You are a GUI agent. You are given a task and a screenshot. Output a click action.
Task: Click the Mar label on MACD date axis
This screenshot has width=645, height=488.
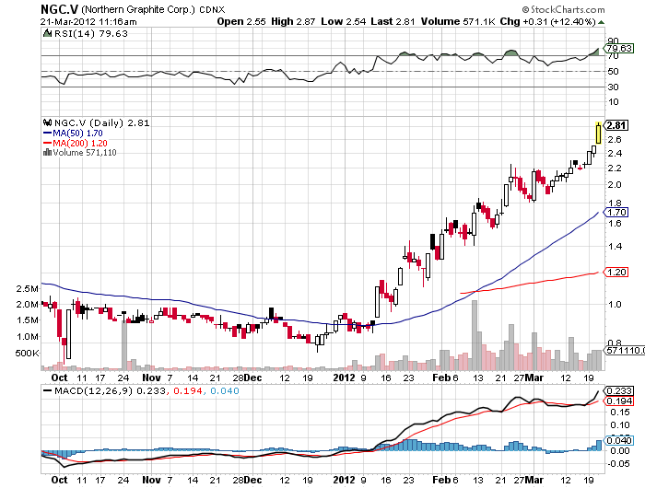coord(534,480)
